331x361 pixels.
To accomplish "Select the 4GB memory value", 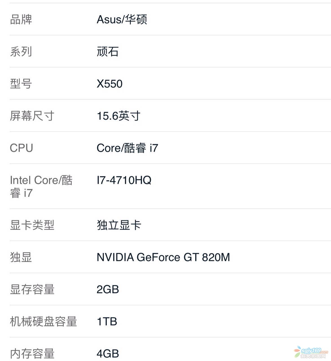I will [x=108, y=354].
